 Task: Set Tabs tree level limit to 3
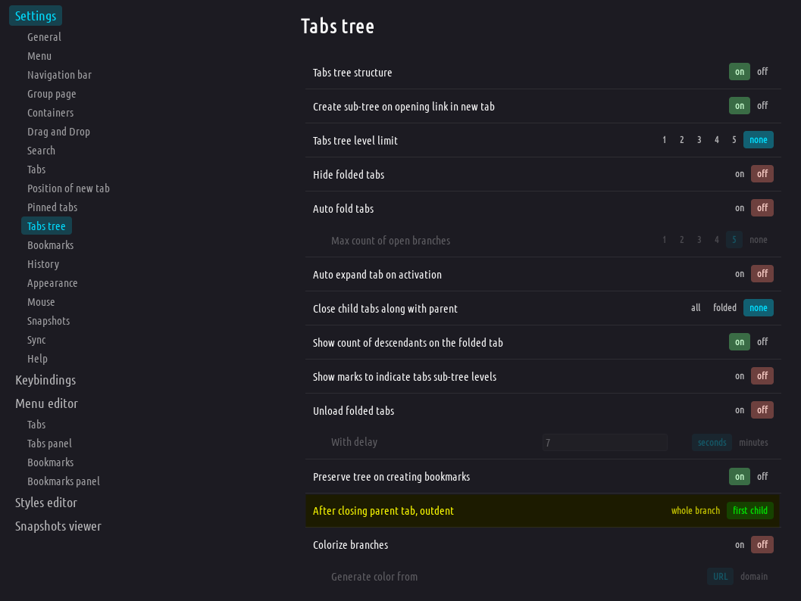699,140
